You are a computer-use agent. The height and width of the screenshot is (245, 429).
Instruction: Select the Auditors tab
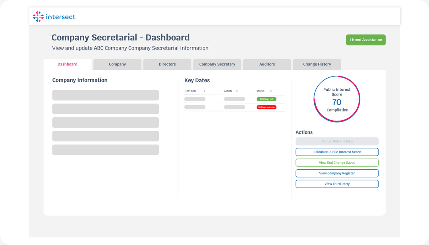click(267, 64)
